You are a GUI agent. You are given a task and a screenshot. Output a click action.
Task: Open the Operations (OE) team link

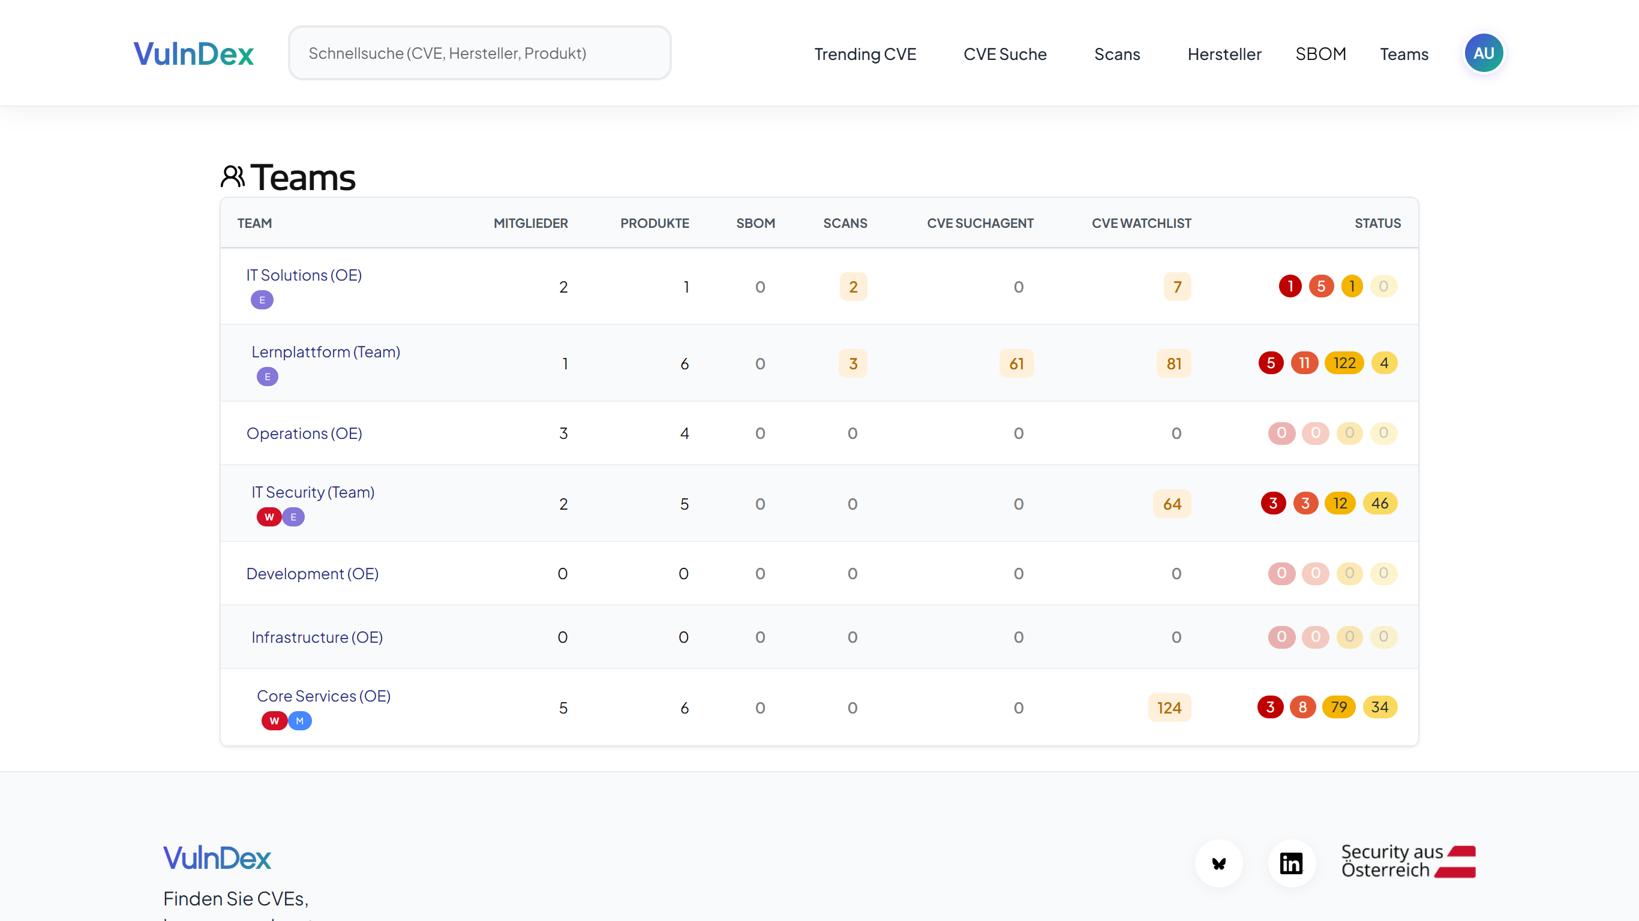304,433
